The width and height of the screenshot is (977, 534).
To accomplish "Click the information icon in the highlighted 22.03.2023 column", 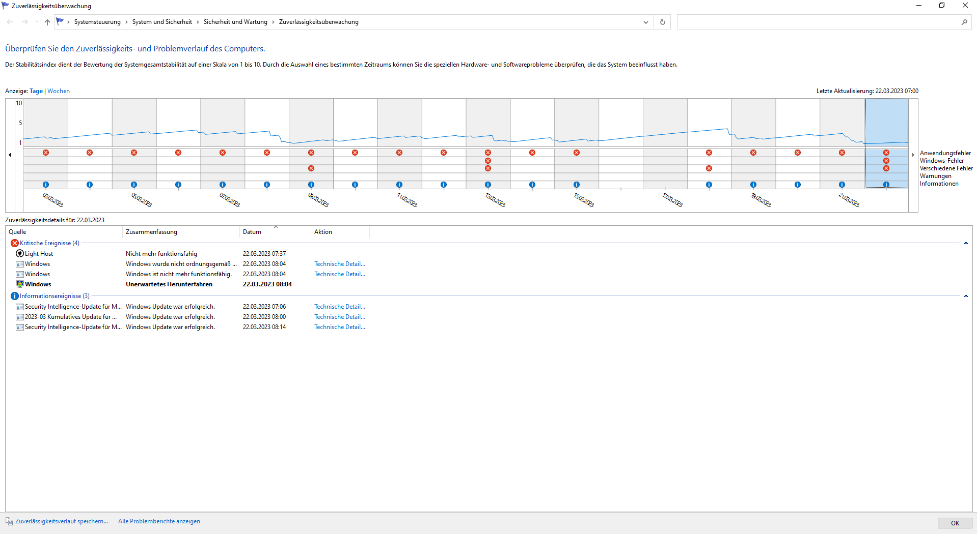I will tap(886, 185).
